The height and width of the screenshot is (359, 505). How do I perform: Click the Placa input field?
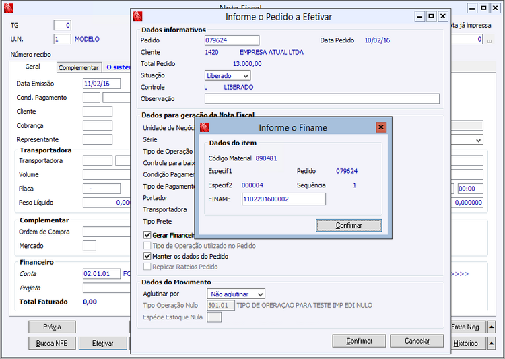(x=102, y=189)
